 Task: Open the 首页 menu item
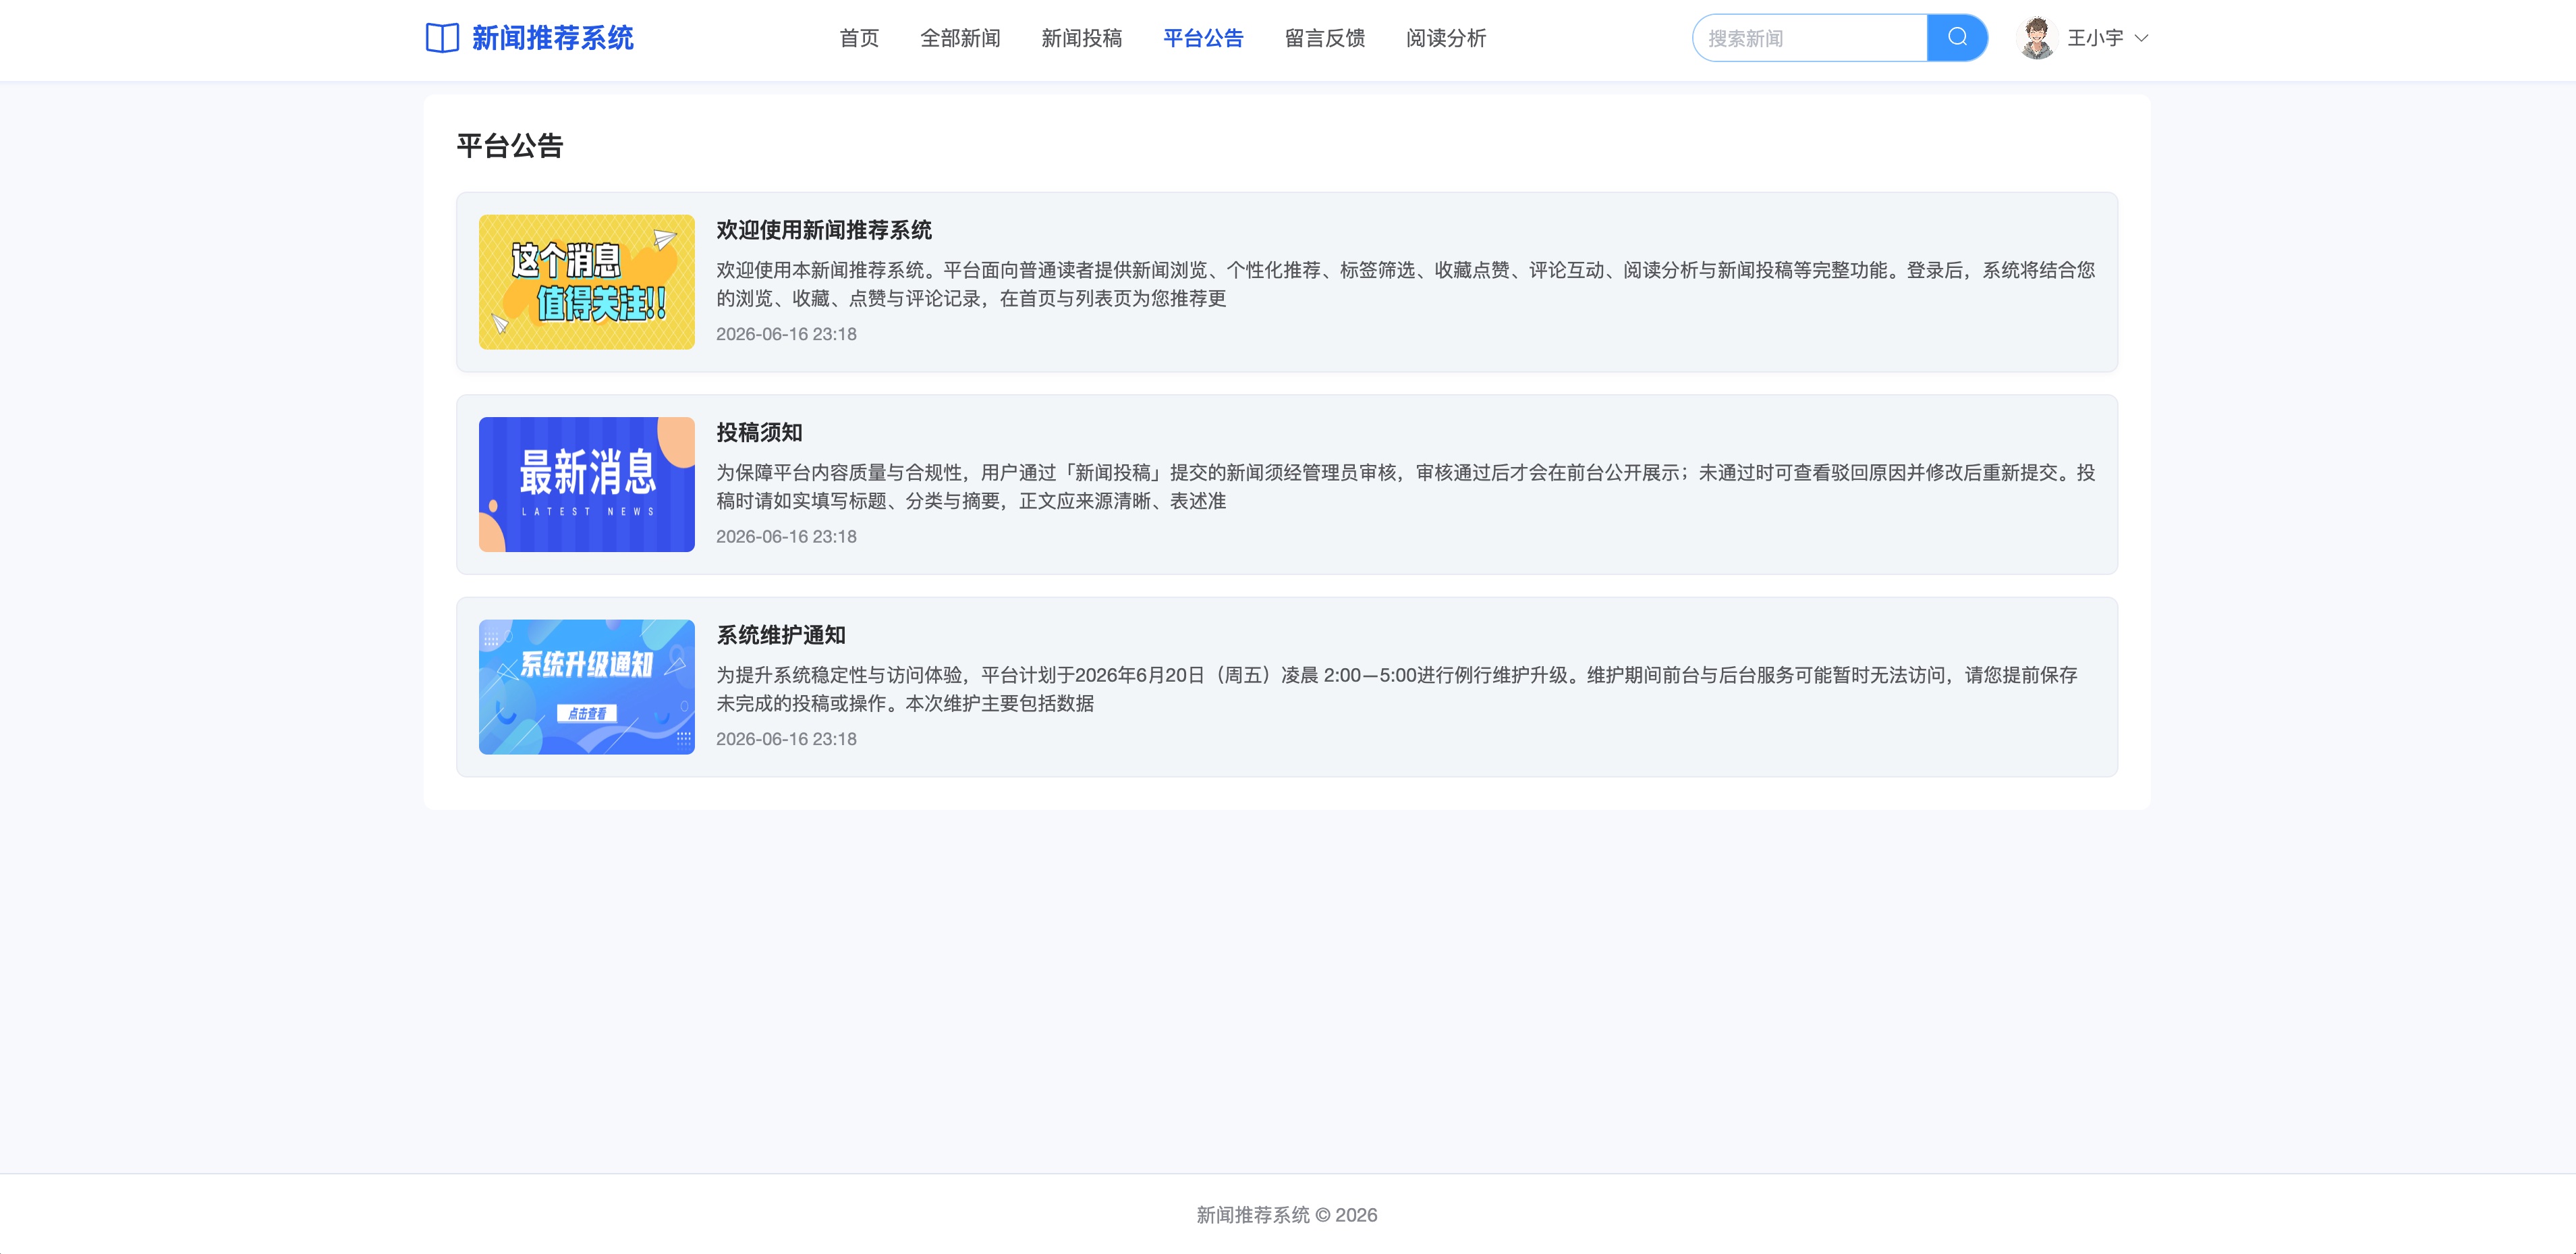pyautogui.click(x=859, y=38)
